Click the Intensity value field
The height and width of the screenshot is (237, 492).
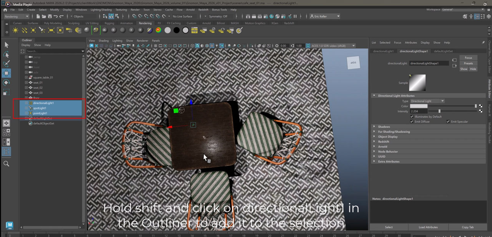[x=418, y=111]
